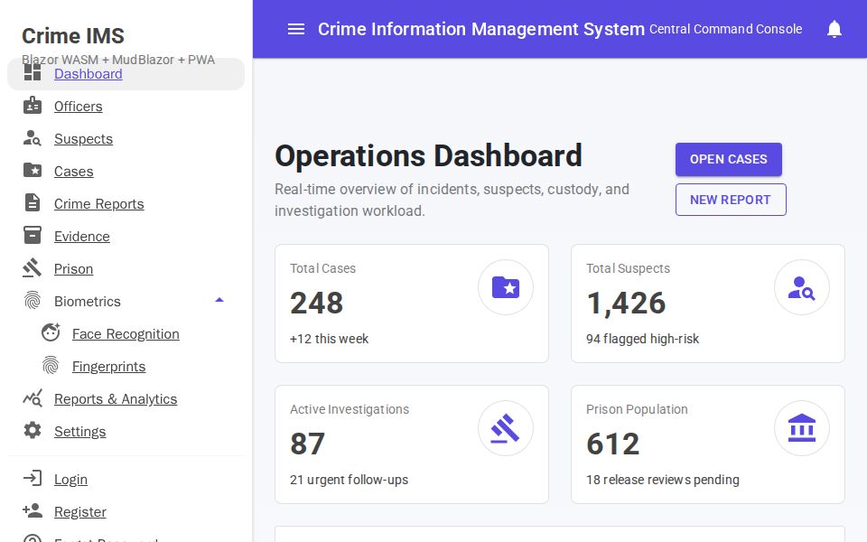Select the Evidence inbox icon
Image resolution: width=867 pixels, height=542 pixels.
tap(33, 236)
